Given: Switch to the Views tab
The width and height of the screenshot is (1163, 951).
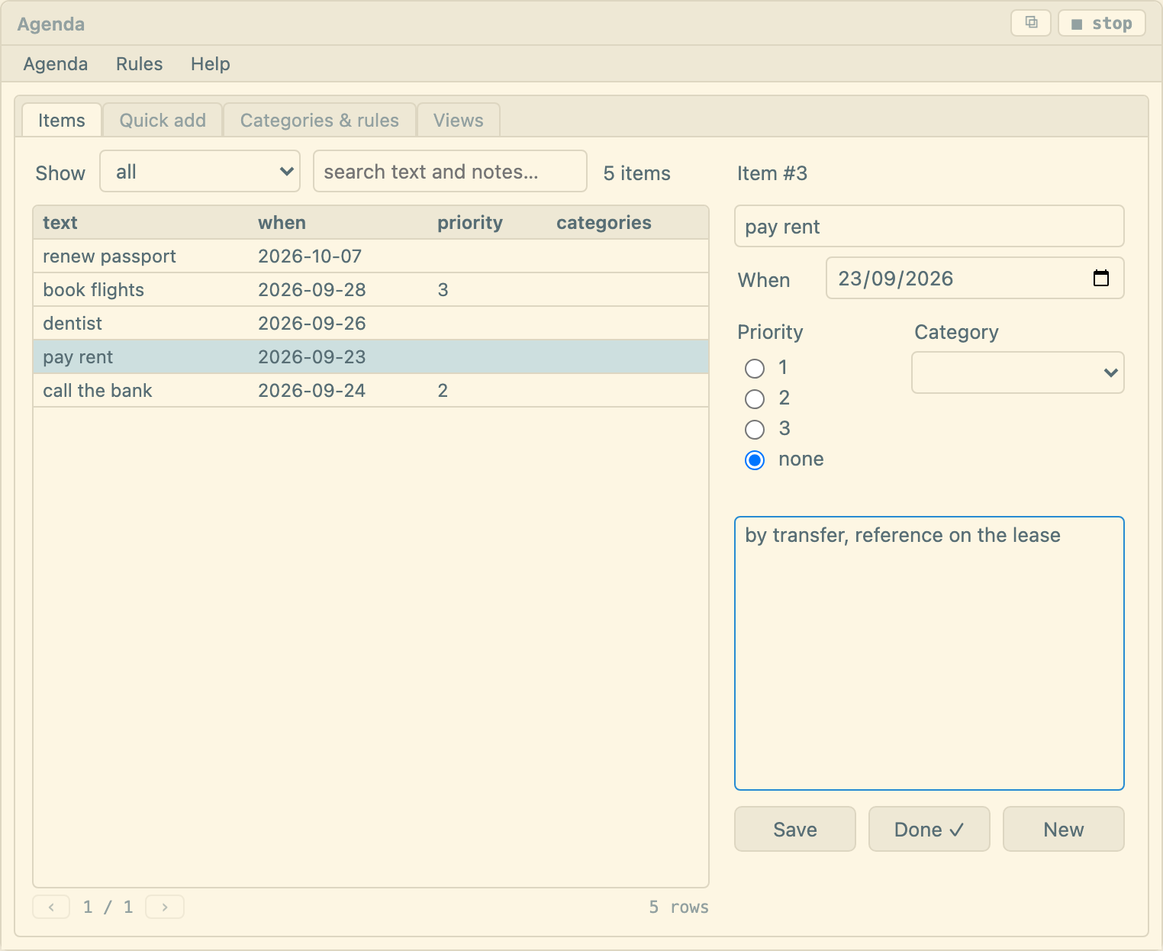Looking at the screenshot, I should click(x=459, y=121).
